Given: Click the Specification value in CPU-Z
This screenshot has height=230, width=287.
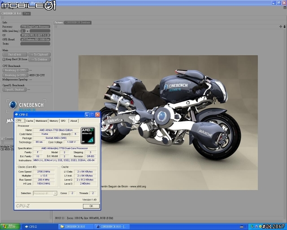Looking at the screenshot, I should pyautogui.click(x=65, y=148).
